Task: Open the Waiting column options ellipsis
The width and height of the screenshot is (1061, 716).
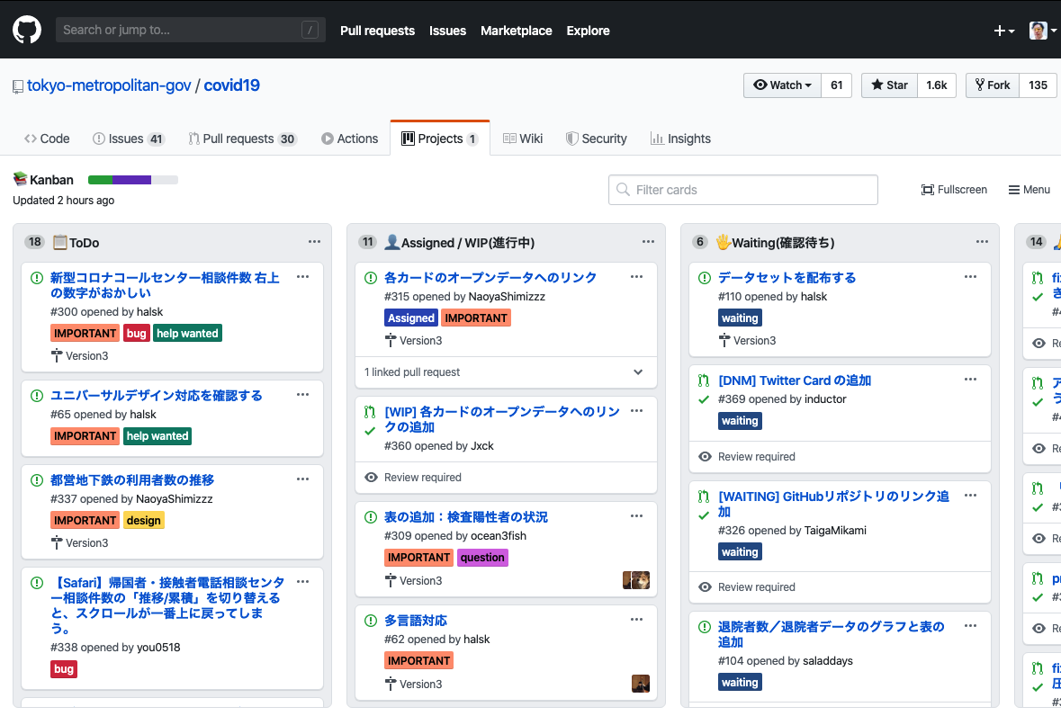Action: 982,242
